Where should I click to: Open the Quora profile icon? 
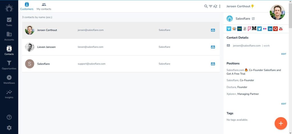tap(275, 29)
